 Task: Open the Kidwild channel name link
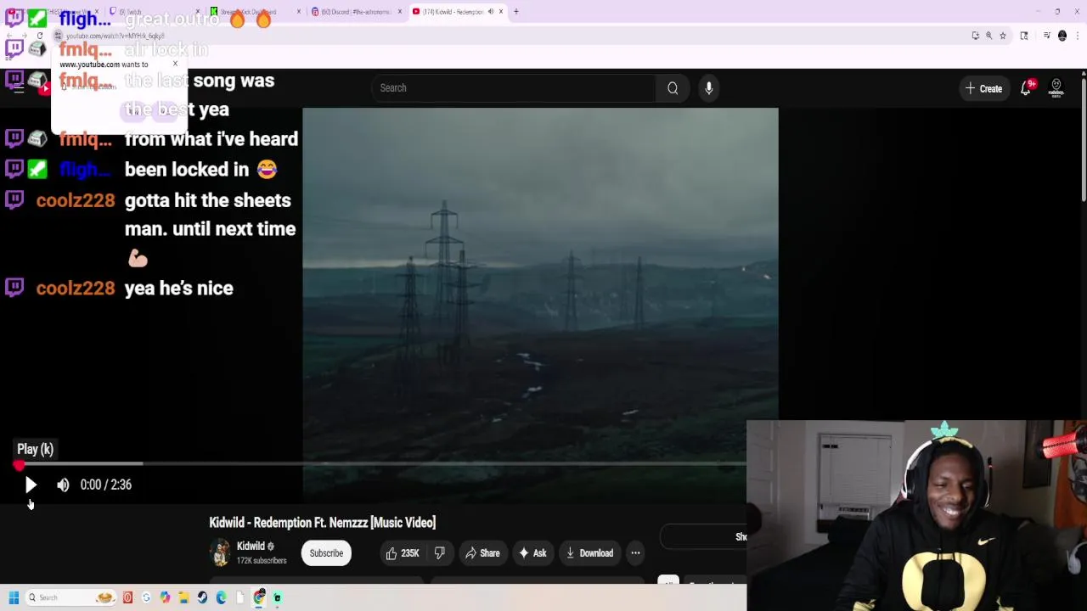pos(251,547)
